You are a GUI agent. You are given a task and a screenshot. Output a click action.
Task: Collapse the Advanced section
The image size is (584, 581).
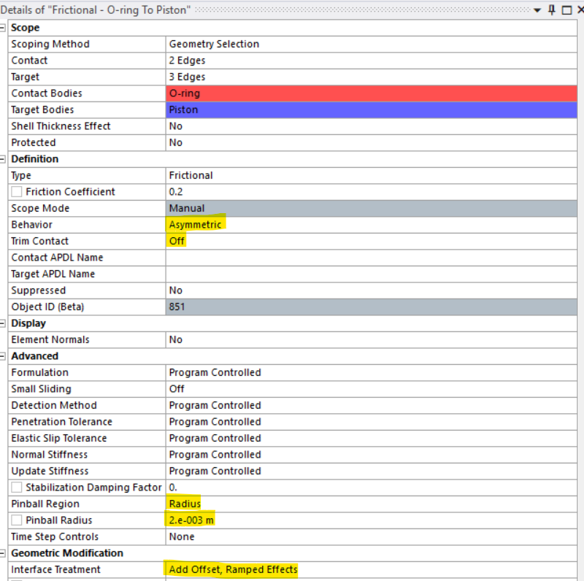[x=3, y=355]
